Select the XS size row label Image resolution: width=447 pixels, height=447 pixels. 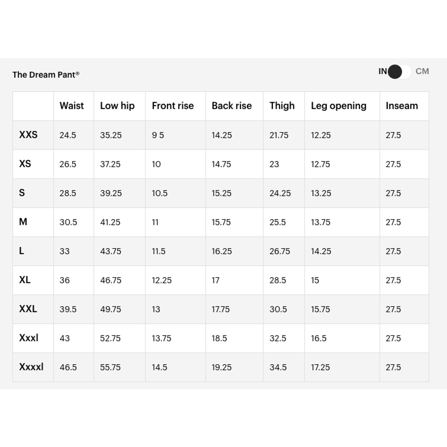(x=25, y=164)
